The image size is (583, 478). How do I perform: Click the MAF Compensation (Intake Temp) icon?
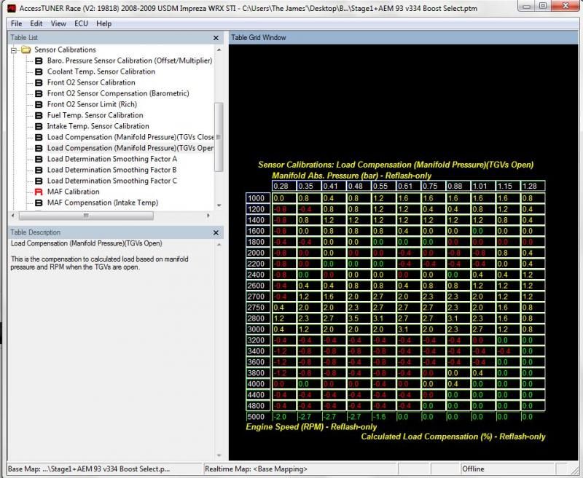pos(39,203)
